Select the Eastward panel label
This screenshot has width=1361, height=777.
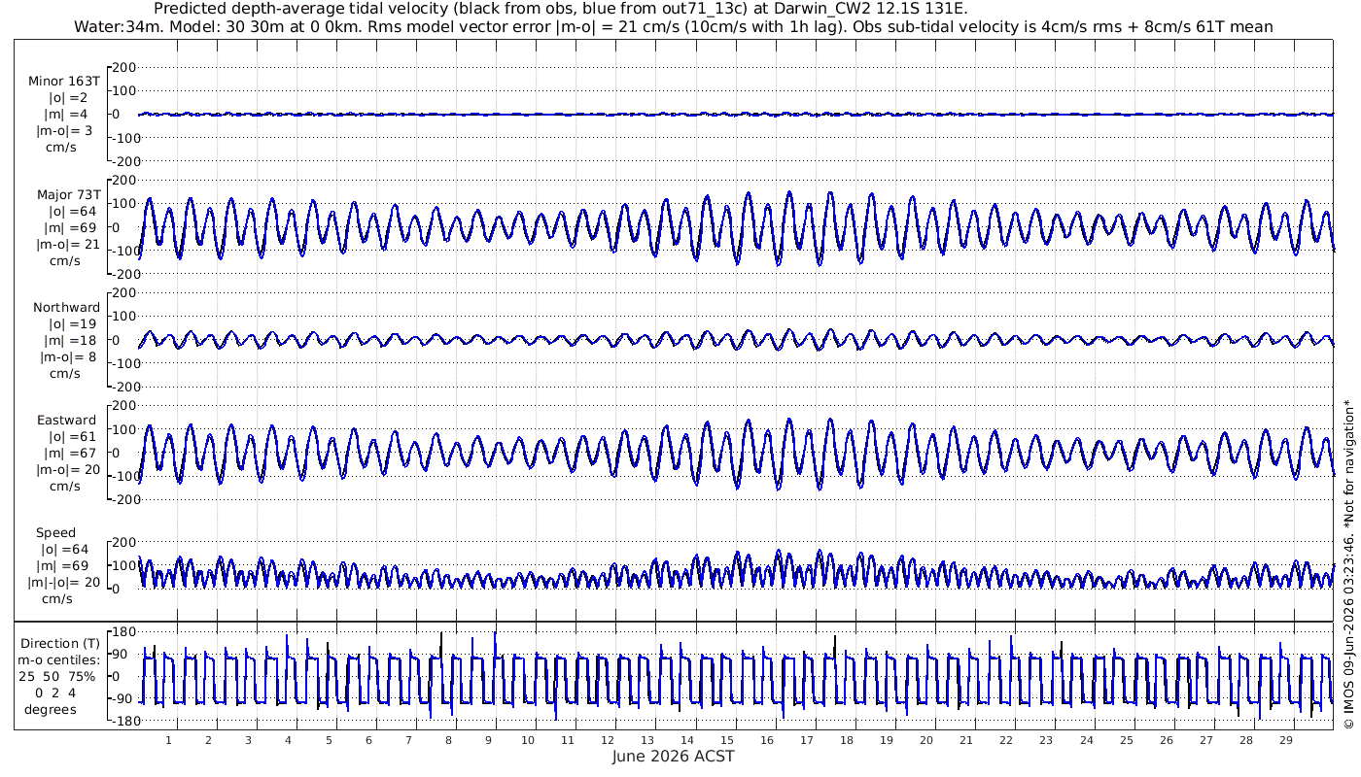pos(67,421)
